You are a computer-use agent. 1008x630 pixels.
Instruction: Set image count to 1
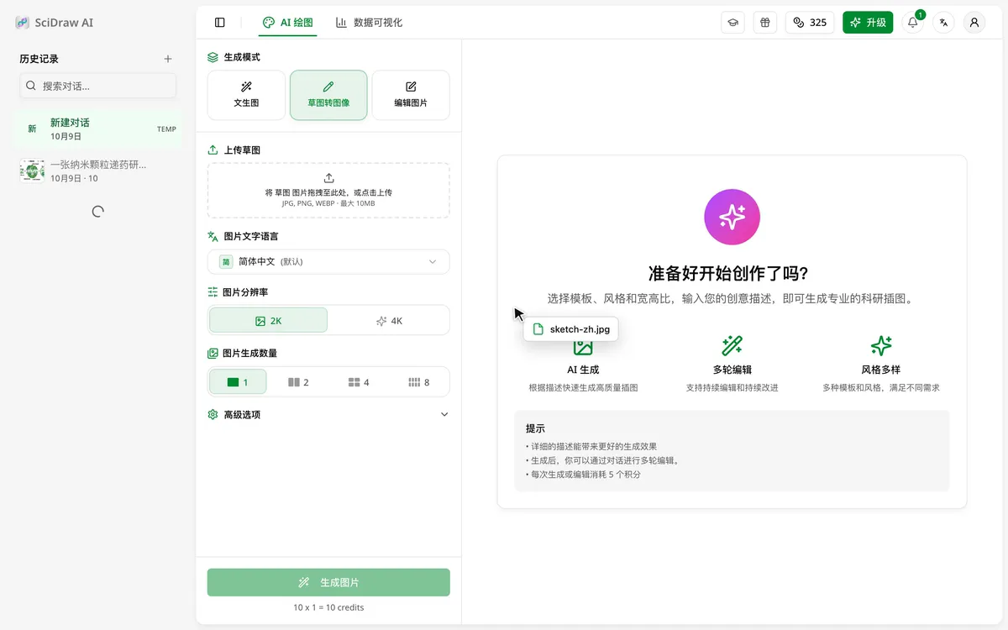[239, 381]
